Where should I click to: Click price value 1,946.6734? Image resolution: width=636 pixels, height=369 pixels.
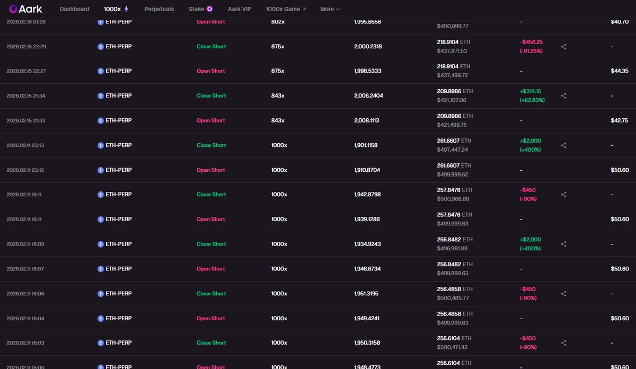(x=368, y=269)
